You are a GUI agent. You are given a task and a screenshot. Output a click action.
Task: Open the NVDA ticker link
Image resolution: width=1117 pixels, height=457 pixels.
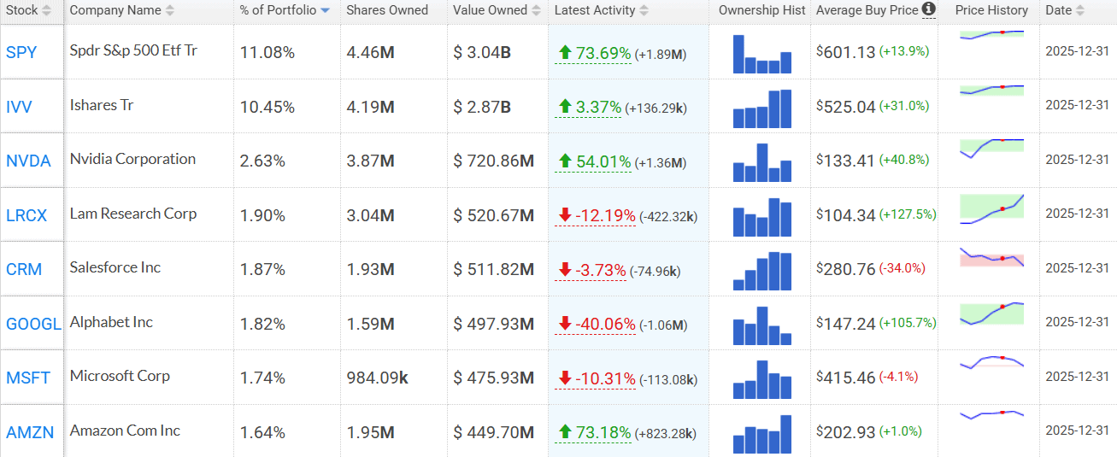tap(28, 161)
